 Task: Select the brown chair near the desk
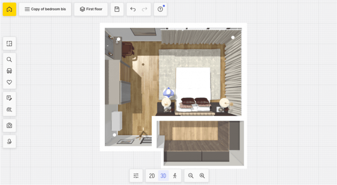(x=128, y=50)
